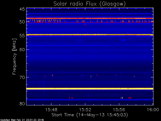Click the red-orange band near 49 MHz
161x121 pixels.
[x=90, y=18]
